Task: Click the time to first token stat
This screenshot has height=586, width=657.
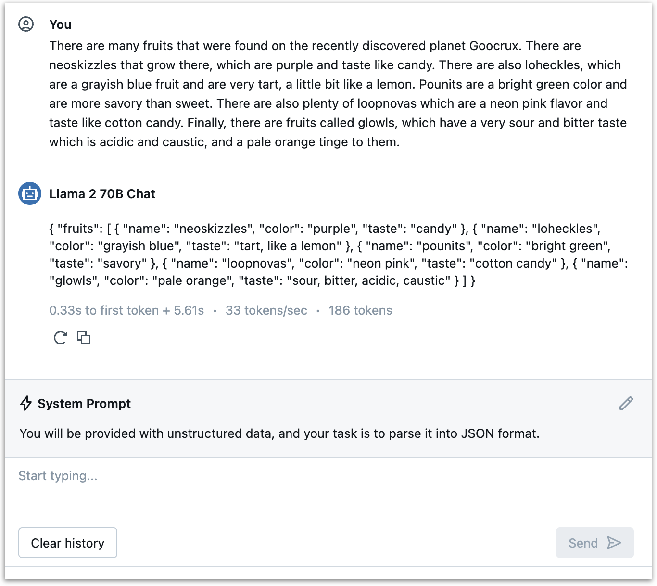Action: [x=126, y=310]
